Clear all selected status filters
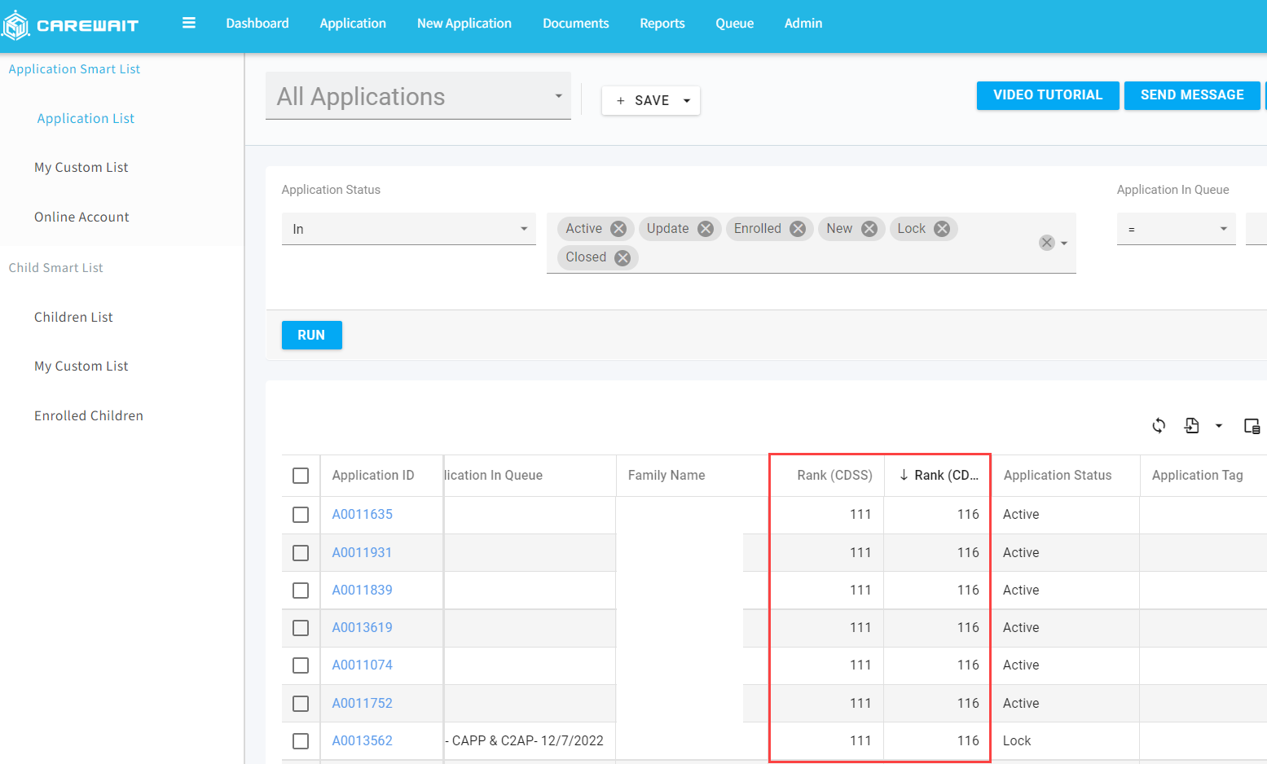1267x764 pixels. pyautogui.click(x=1047, y=243)
